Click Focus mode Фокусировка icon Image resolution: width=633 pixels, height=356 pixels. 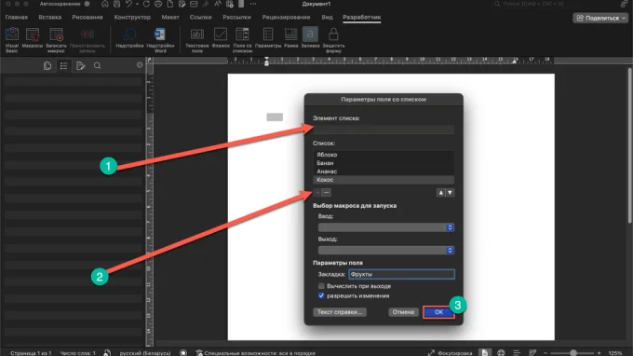click(431, 353)
